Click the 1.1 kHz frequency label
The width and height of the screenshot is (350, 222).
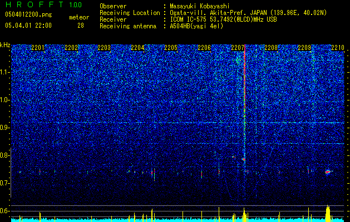(x=4, y=72)
